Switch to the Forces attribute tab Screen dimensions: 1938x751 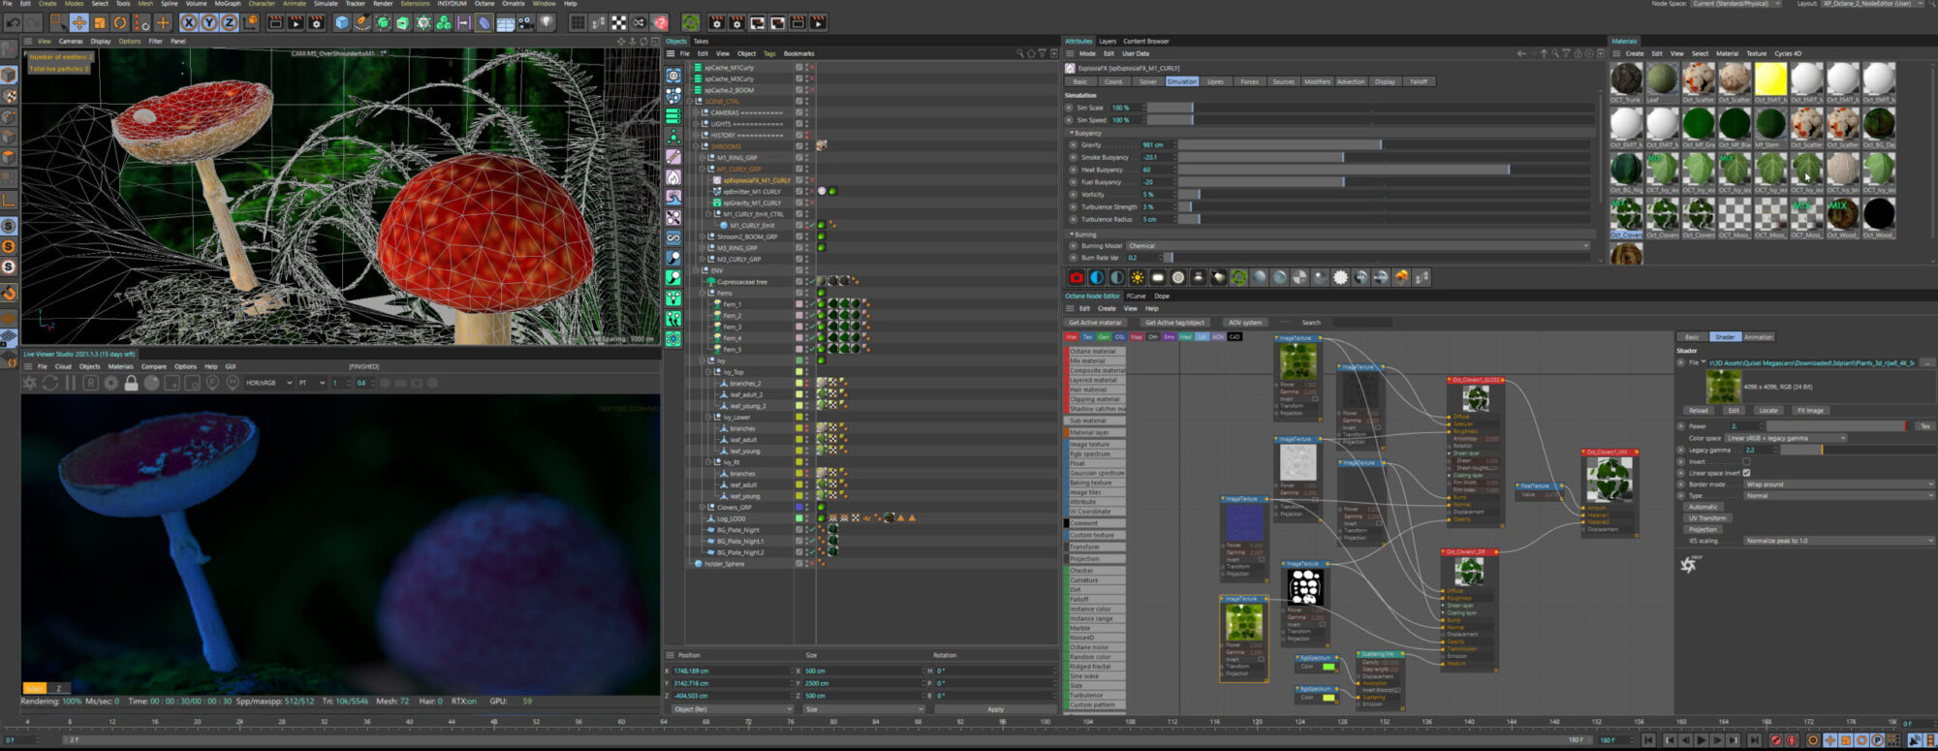(x=1249, y=81)
